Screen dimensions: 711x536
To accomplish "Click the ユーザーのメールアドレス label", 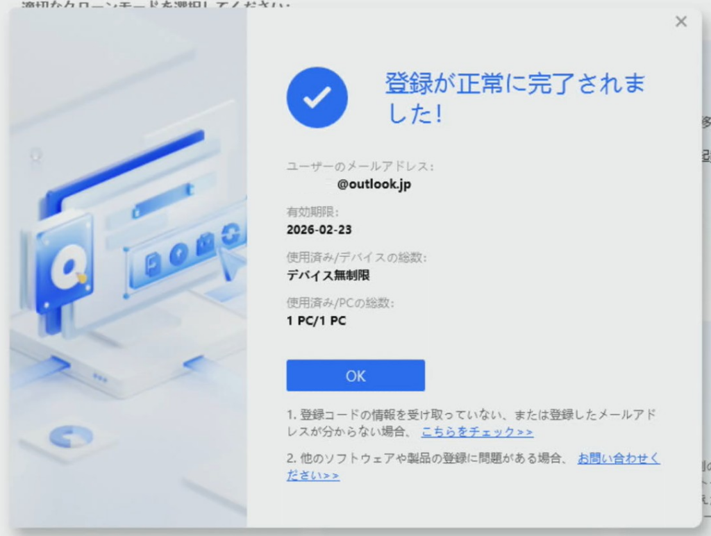I will click(x=360, y=167).
